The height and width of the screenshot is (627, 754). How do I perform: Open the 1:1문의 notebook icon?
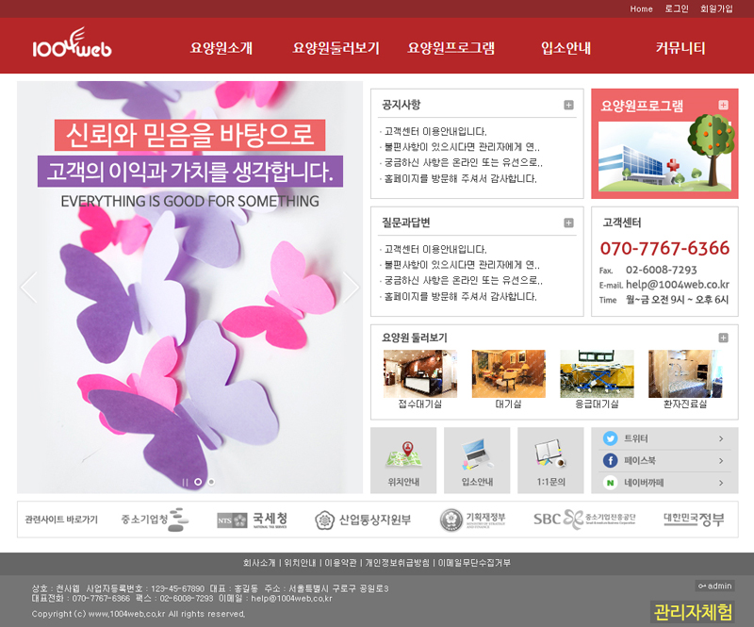click(x=550, y=454)
